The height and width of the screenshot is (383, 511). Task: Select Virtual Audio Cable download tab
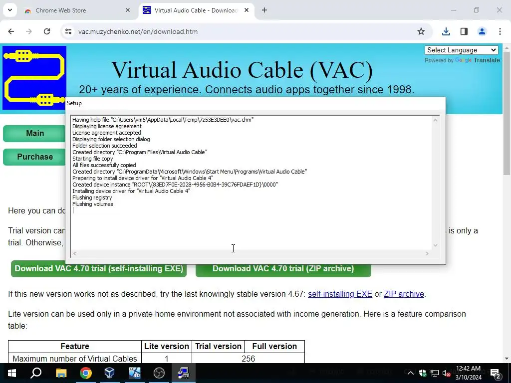[x=196, y=10]
